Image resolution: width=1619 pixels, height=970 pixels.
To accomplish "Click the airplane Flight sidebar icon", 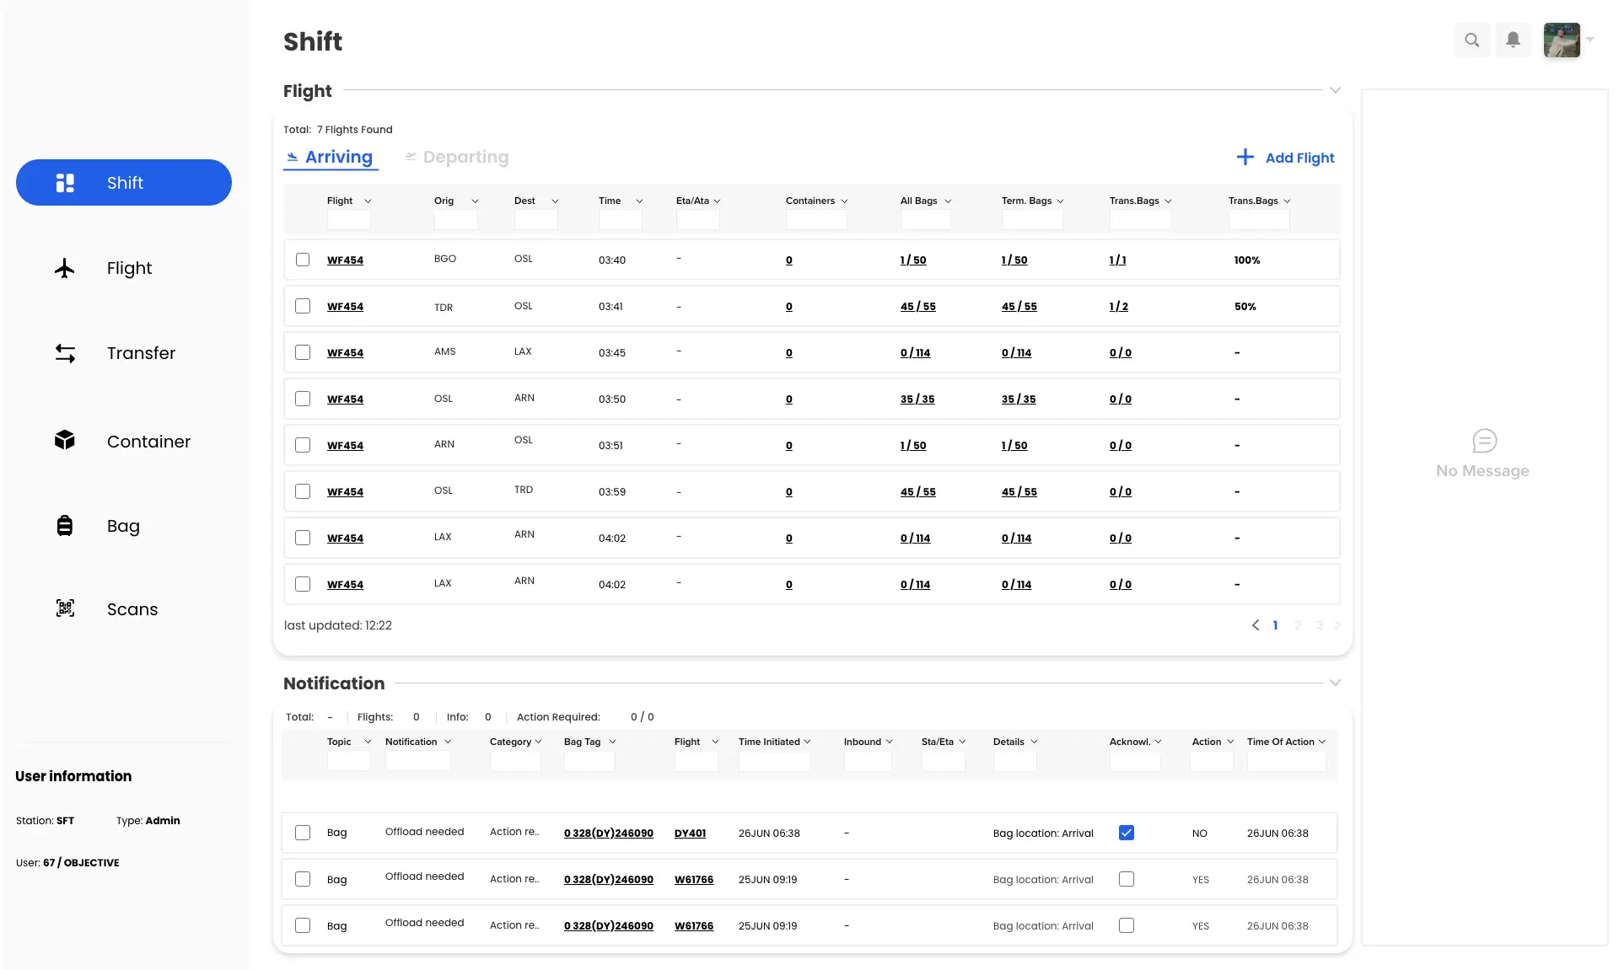I will coord(65,269).
